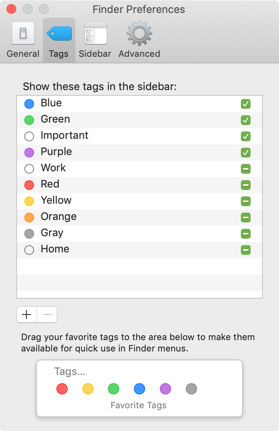
Task: Open the General preferences pane
Action: tap(23, 40)
